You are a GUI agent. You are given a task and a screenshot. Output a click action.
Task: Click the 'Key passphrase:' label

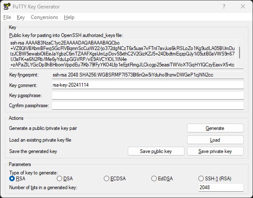click(26, 95)
